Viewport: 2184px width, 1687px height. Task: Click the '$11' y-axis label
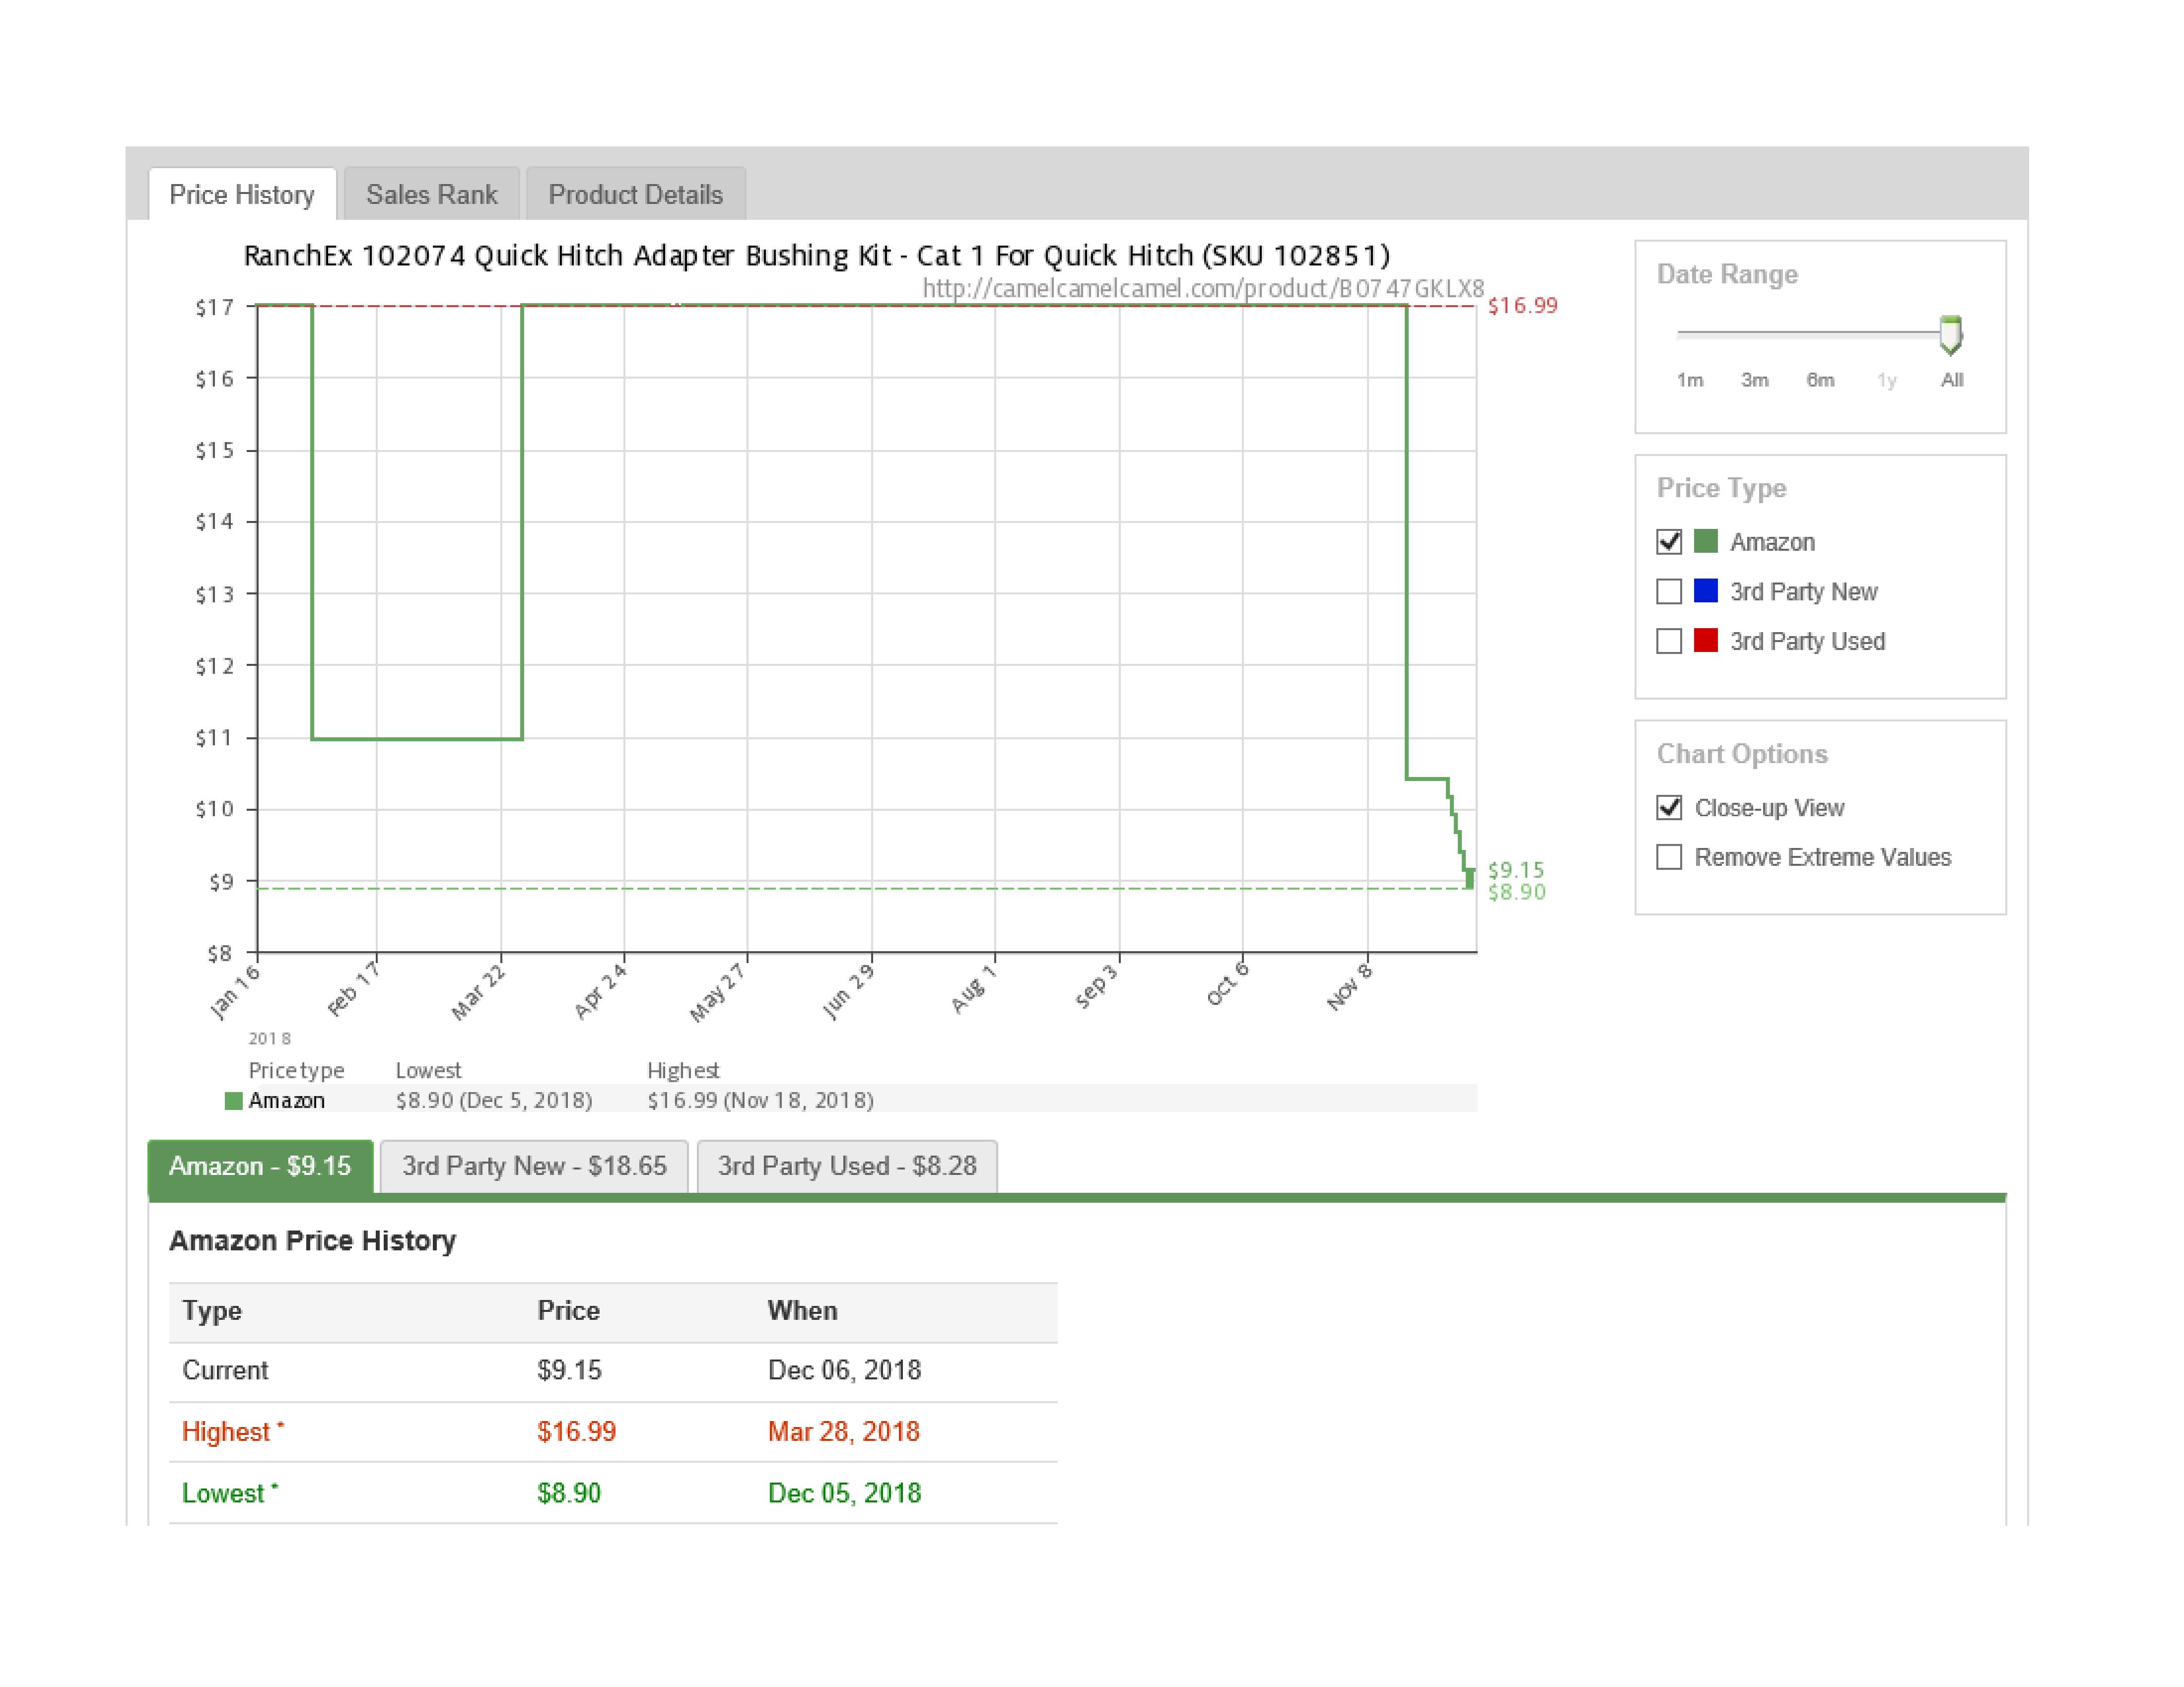214,737
